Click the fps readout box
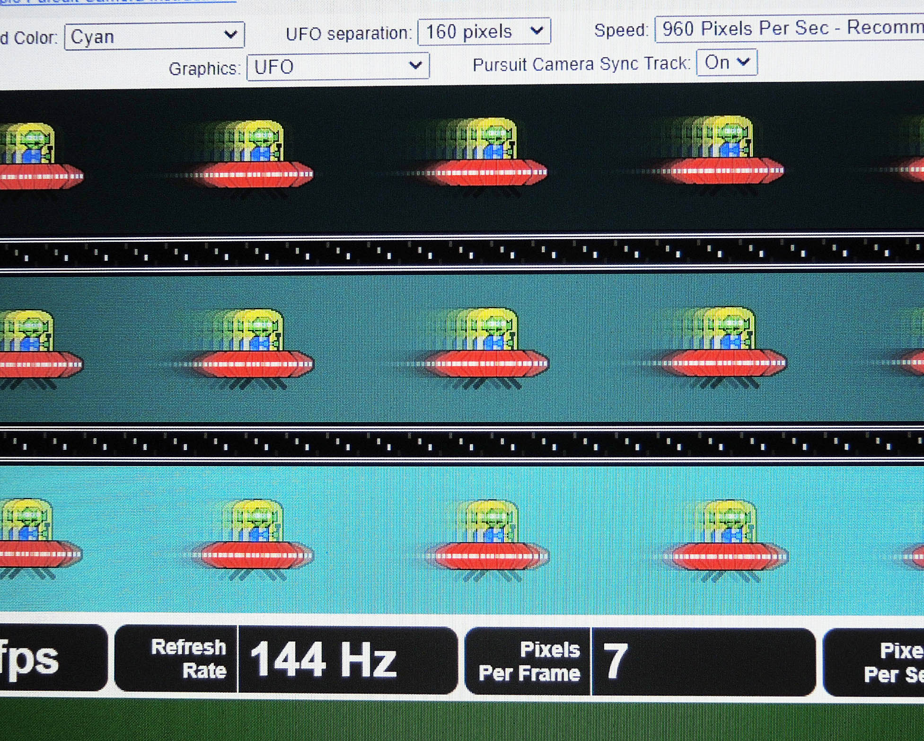The height and width of the screenshot is (741, 924). point(53,658)
